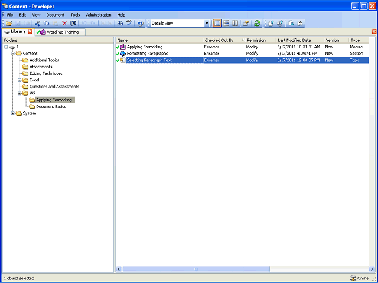This screenshot has width=378, height=283.
Task: Click the Copy toolbar icon
Action: tap(46, 24)
